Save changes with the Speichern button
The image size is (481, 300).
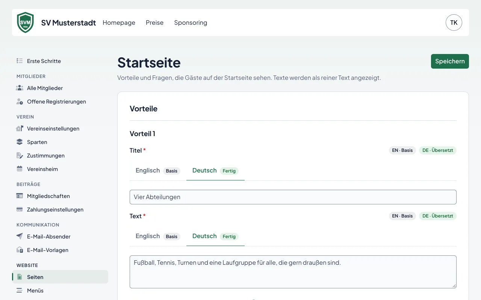coord(450,61)
